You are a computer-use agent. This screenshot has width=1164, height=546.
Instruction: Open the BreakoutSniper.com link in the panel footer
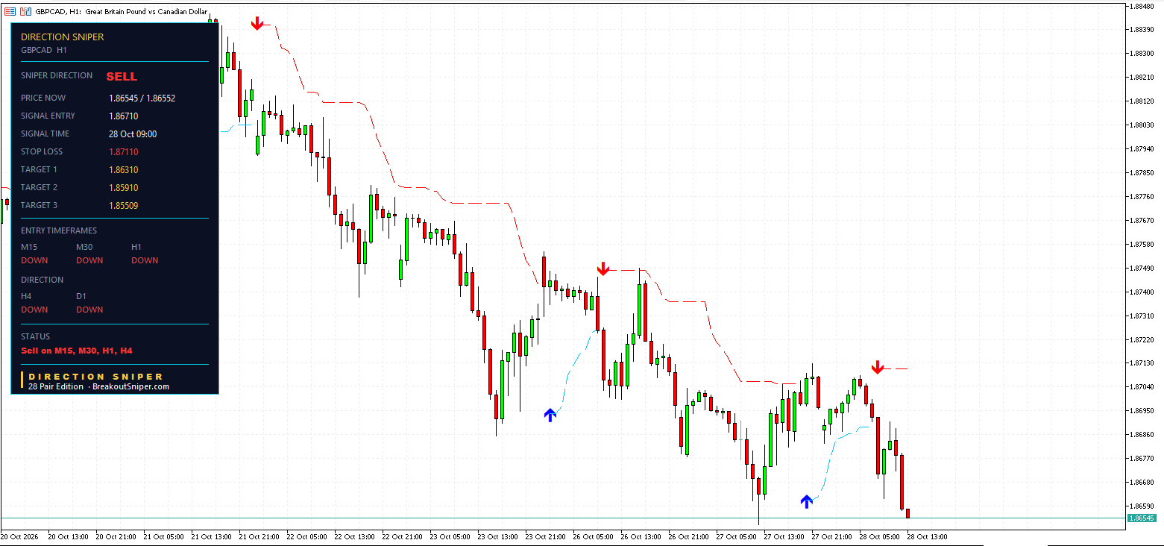tap(131, 387)
